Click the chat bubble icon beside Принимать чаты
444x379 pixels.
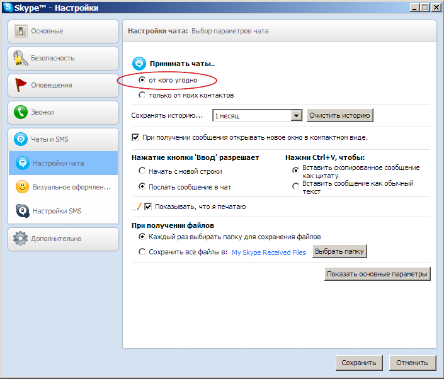pyautogui.click(x=139, y=64)
